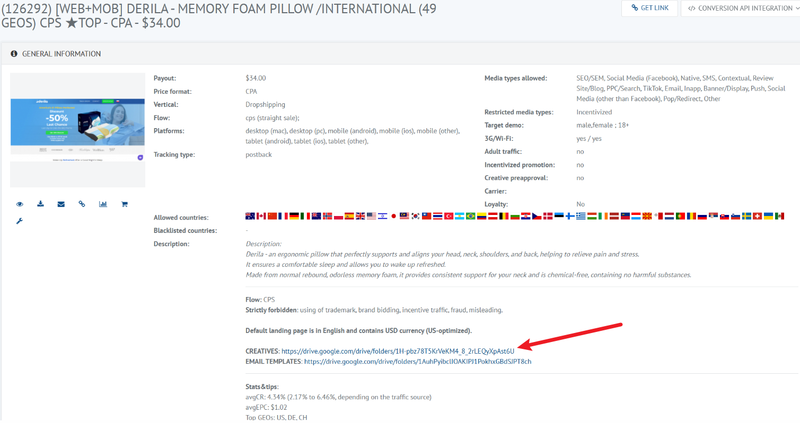Click the chain link icon below the thumbnail
Viewport: 800px width, 423px height.
82,204
